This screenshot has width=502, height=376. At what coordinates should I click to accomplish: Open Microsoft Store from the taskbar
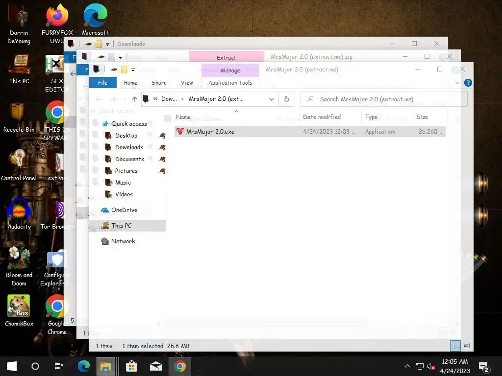(x=131, y=366)
